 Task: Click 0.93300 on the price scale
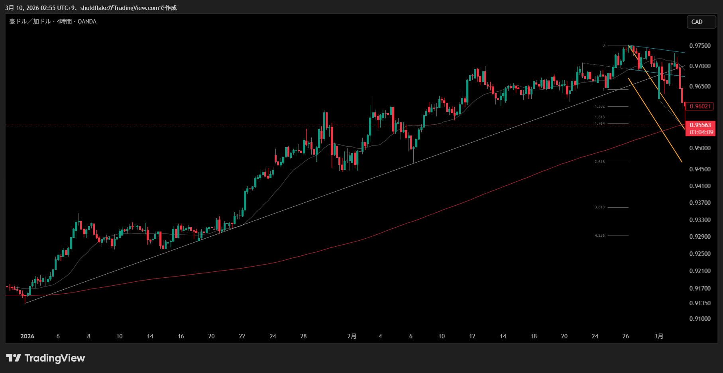(x=700, y=220)
